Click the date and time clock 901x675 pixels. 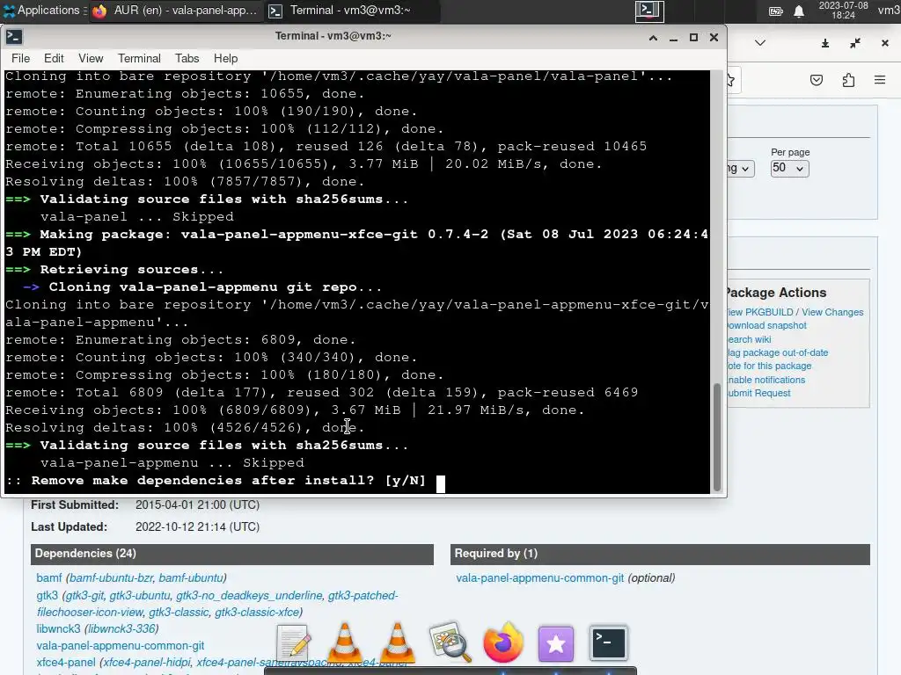(843, 11)
